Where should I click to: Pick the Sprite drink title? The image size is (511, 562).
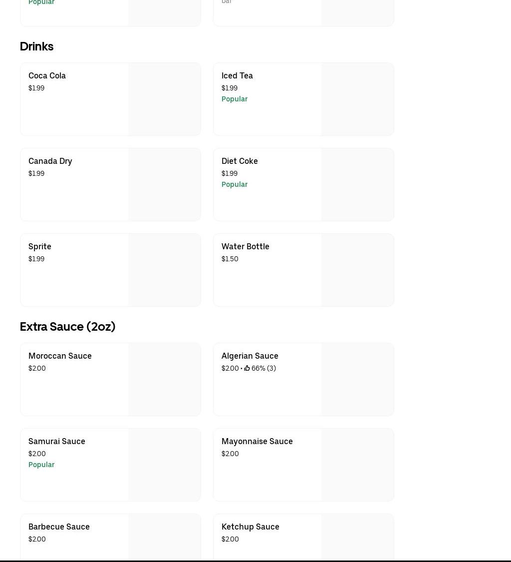[40, 247]
